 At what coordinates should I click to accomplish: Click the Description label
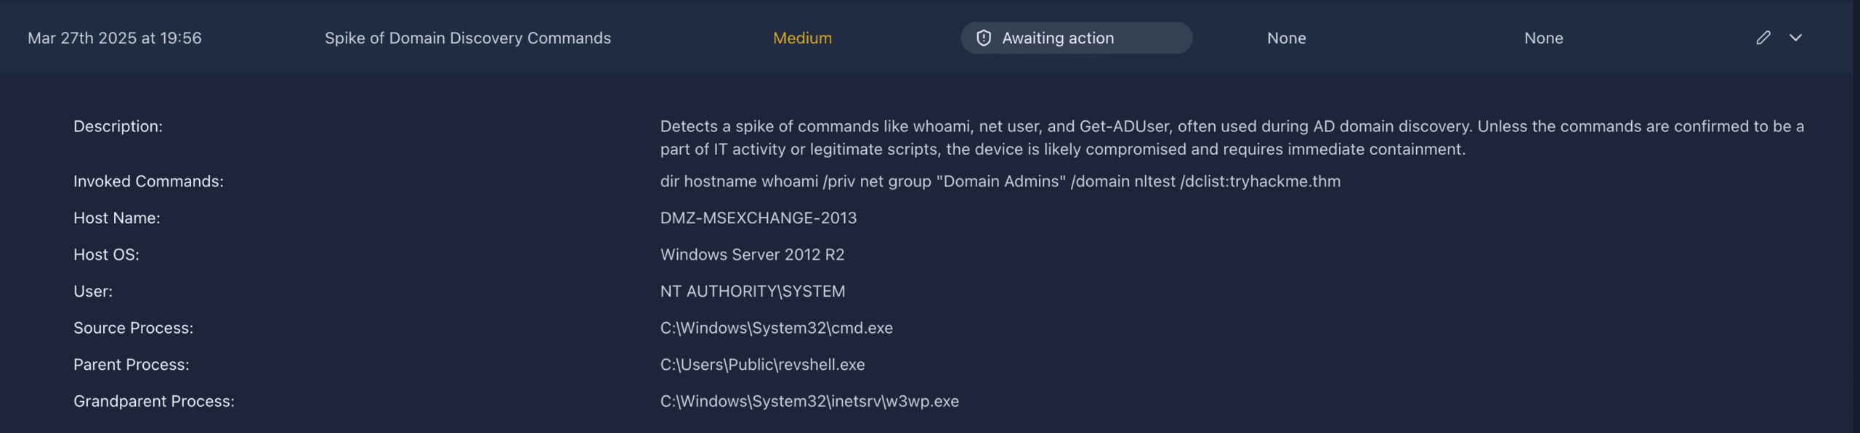118,126
